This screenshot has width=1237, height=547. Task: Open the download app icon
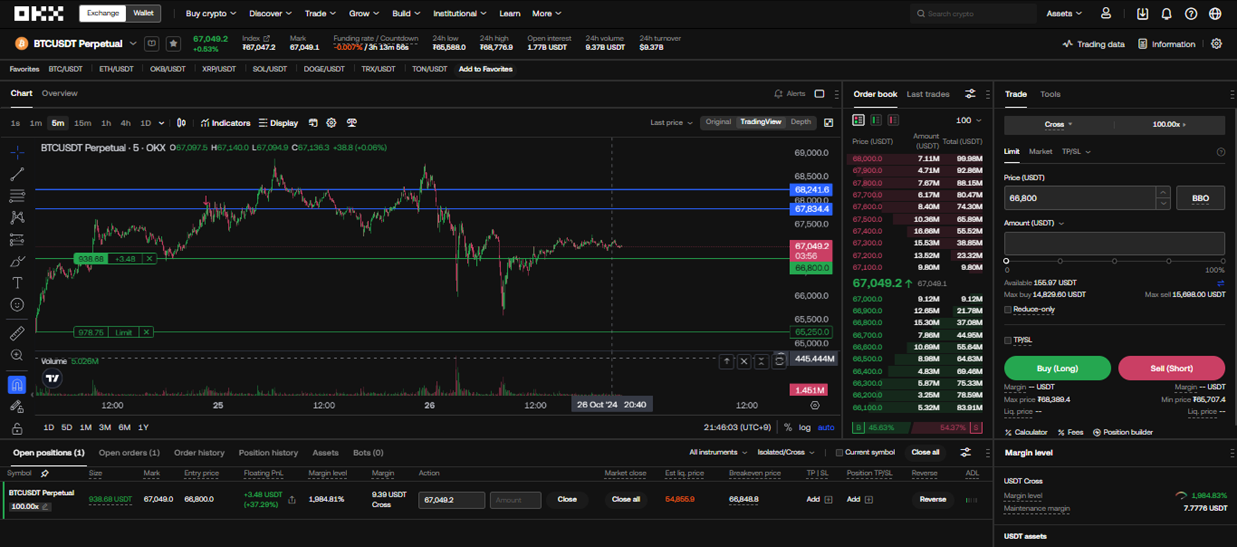[x=1142, y=13]
